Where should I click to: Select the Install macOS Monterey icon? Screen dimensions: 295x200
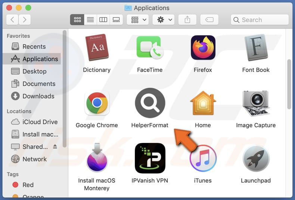coord(97,157)
